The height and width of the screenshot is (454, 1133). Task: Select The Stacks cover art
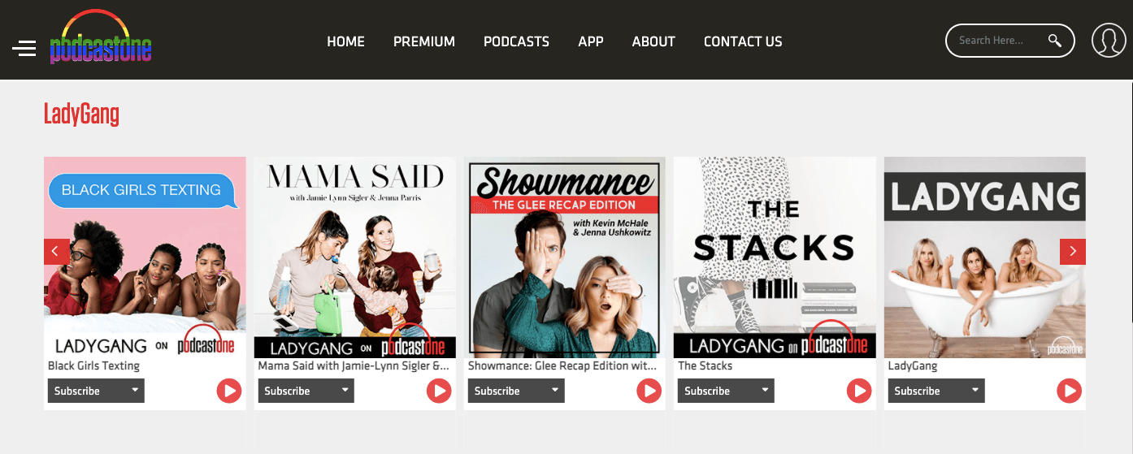click(x=775, y=257)
